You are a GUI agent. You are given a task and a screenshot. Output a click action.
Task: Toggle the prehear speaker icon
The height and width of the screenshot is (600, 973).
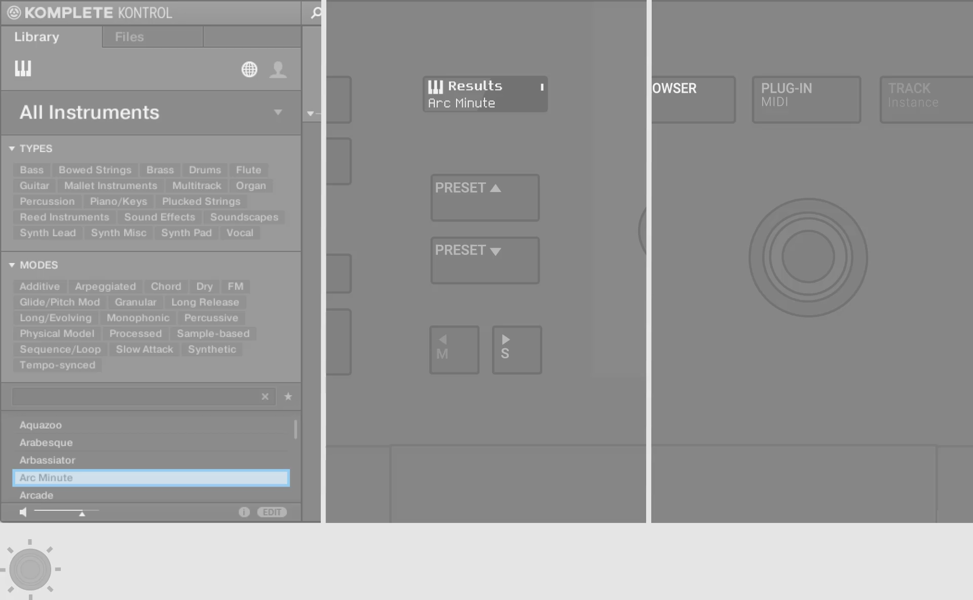23,512
